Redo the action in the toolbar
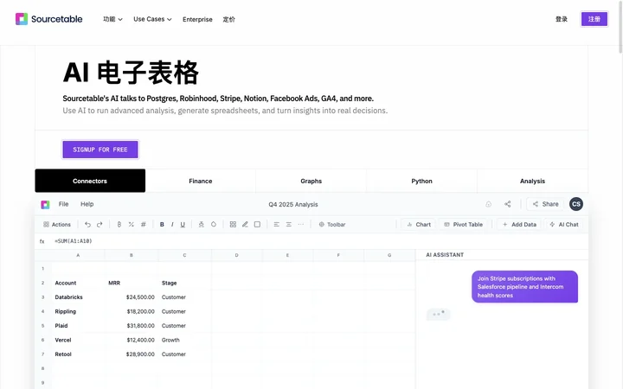This screenshot has height=389, width=623. [100, 224]
